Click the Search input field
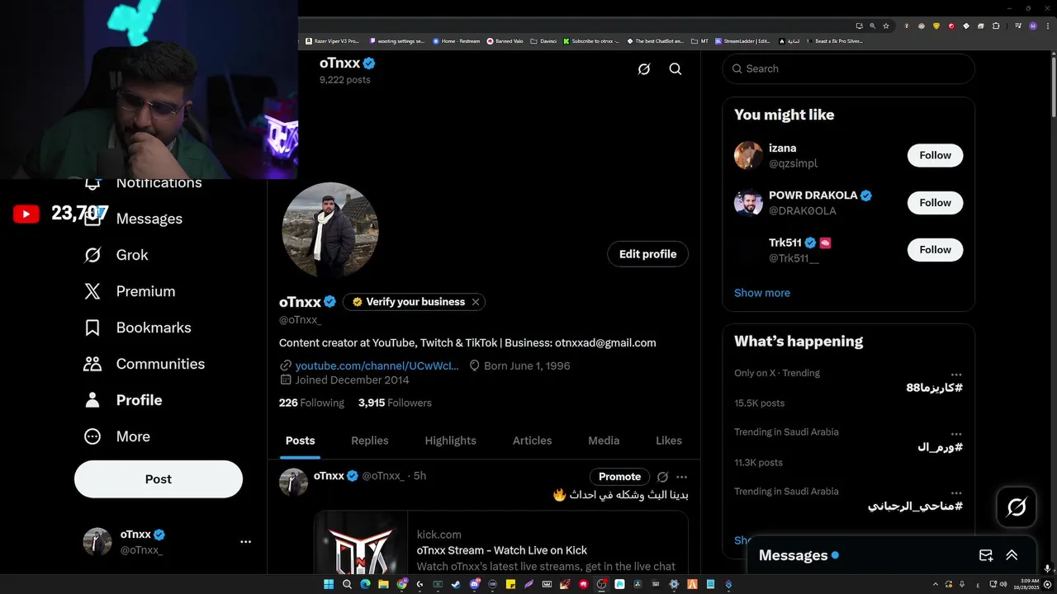The image size is (1057, 594). click(x=849, y=68)
